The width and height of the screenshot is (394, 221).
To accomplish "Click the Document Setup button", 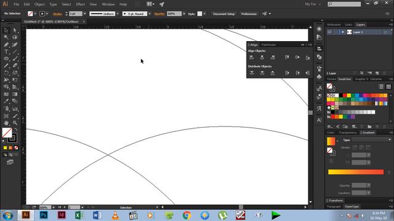I will coord(223,14).
